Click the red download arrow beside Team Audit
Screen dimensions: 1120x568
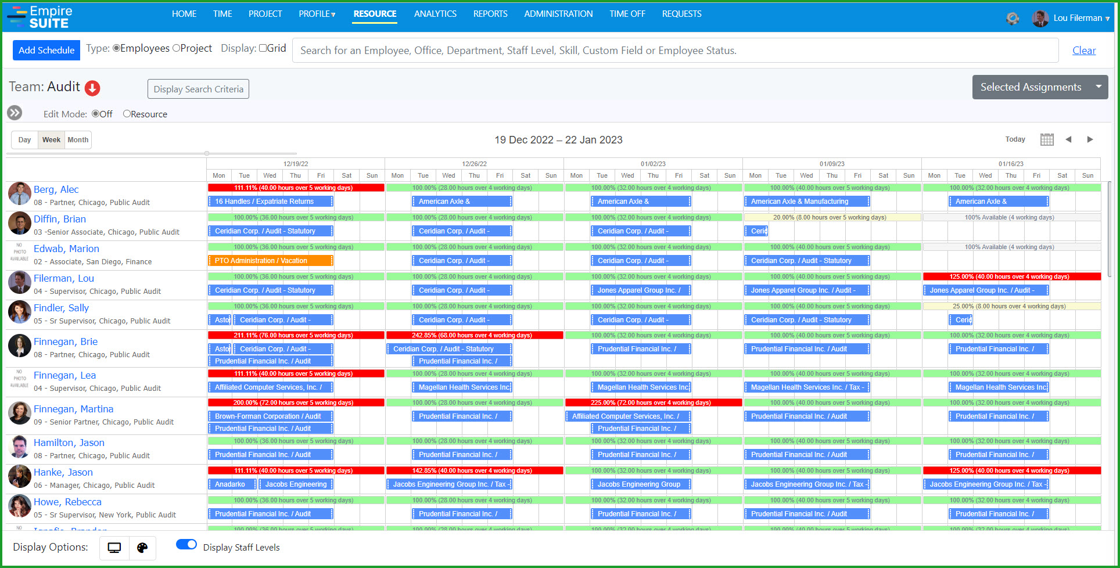[x=92, y=88]
